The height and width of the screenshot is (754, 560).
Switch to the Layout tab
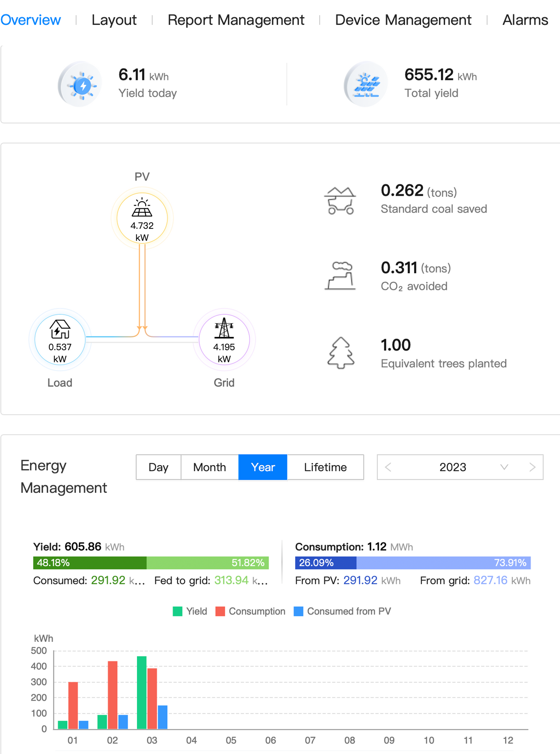(x=114, y=20)
